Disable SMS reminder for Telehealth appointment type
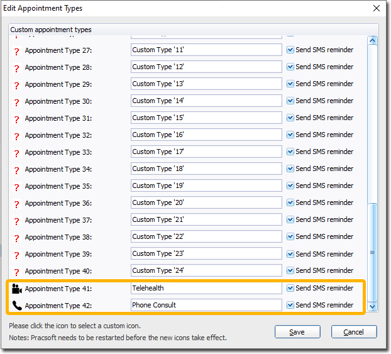 coord(290,288)
